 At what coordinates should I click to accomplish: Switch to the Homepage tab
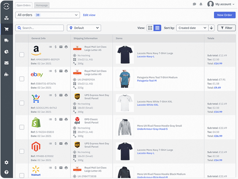point(42,5)
